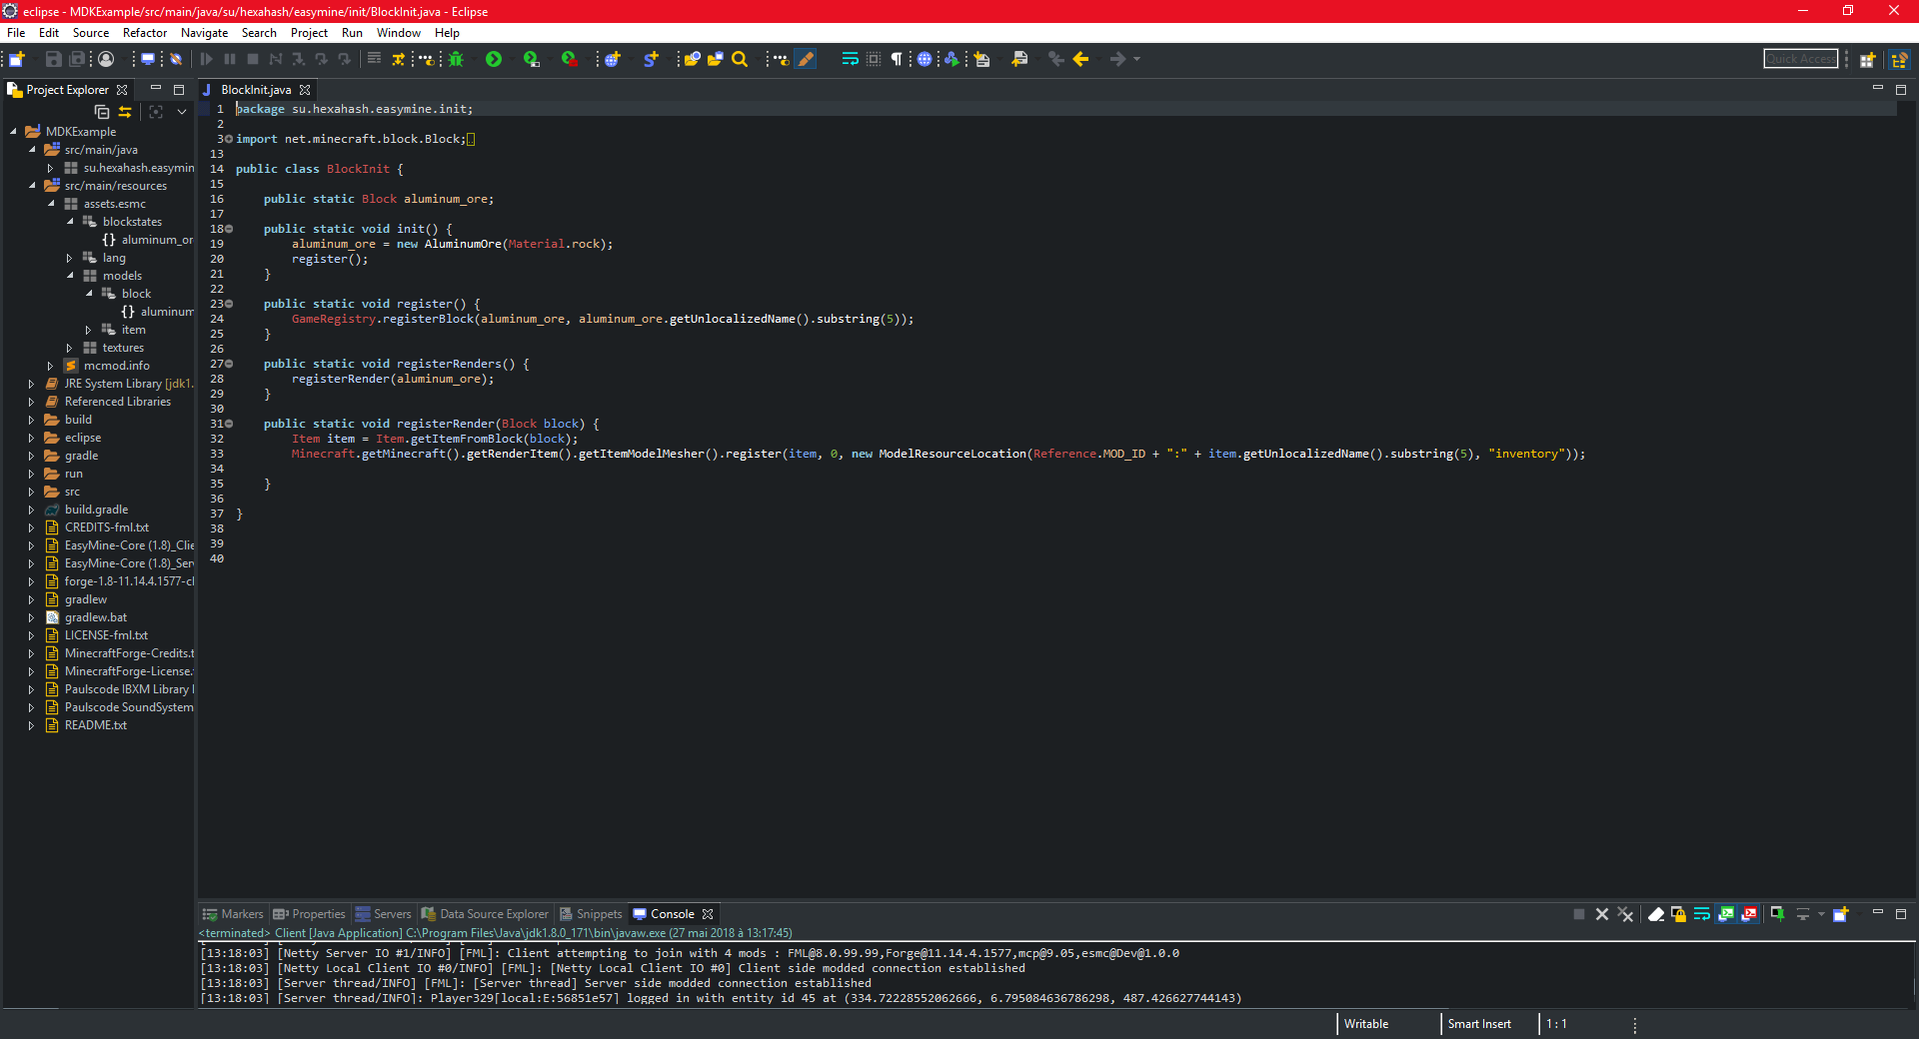Toggle Show Console on Standard Out

(1725, 914)
